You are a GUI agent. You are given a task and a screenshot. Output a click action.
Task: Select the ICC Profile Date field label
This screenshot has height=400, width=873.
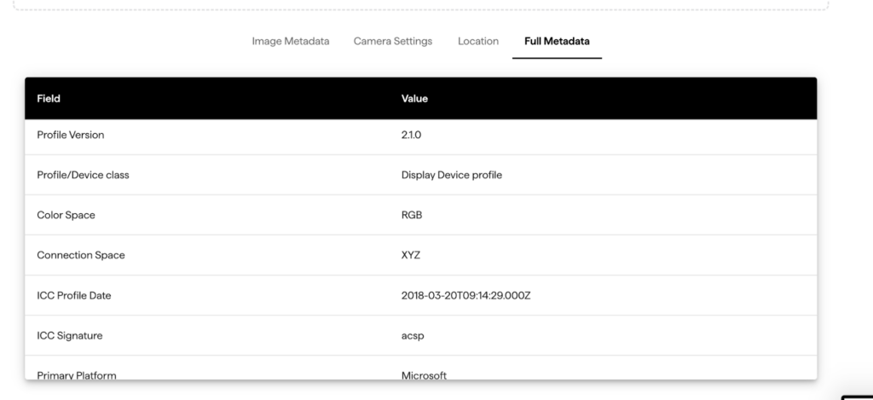point(74,295)
